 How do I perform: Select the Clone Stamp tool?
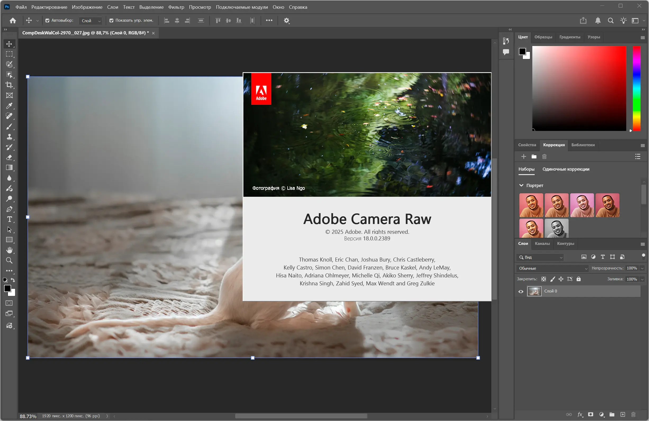[x=9, y=137]
